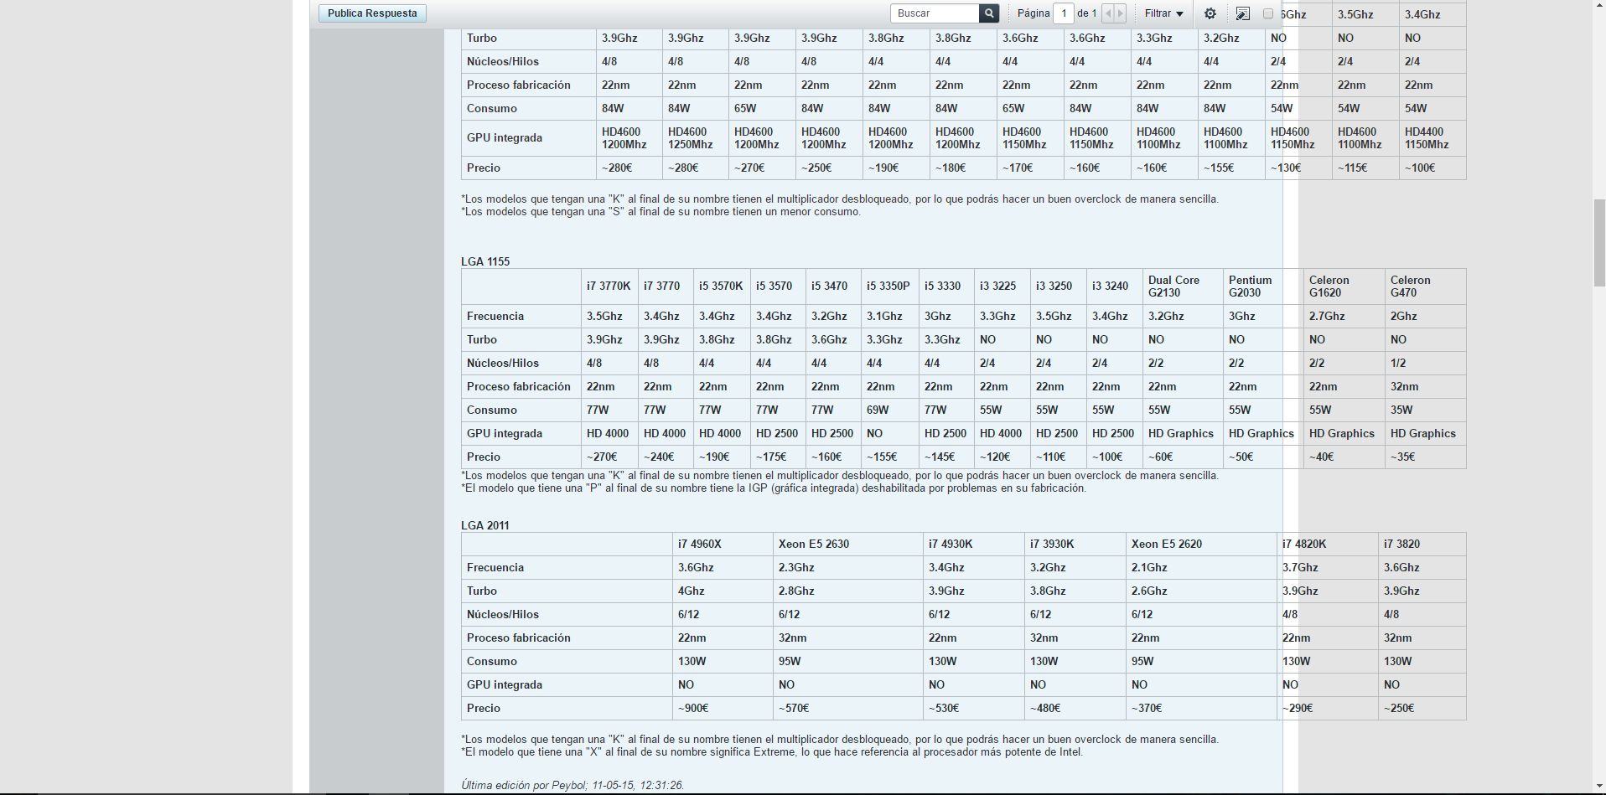Select the '4Ghz' turbo cell

[723, 591]
